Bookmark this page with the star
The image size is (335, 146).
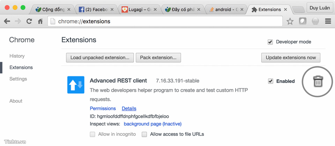(290, 21)
